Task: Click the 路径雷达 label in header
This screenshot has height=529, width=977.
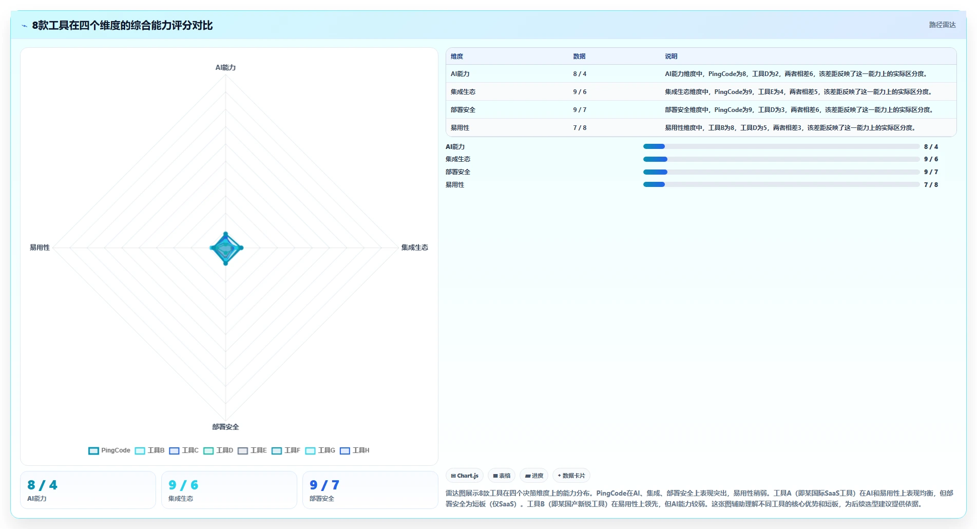Action: (x=942, y=25)
